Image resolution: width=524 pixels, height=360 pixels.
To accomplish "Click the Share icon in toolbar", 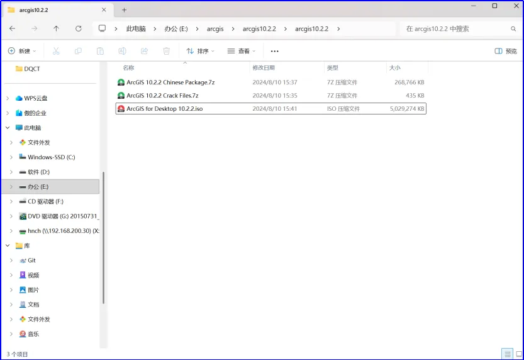I will click(x=144, y=51).
